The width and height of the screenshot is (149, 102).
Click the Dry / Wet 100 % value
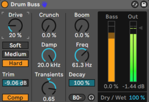[x=137, y=98]
